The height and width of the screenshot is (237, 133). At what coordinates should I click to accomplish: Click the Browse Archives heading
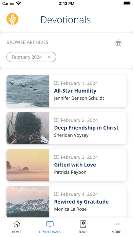27,42
